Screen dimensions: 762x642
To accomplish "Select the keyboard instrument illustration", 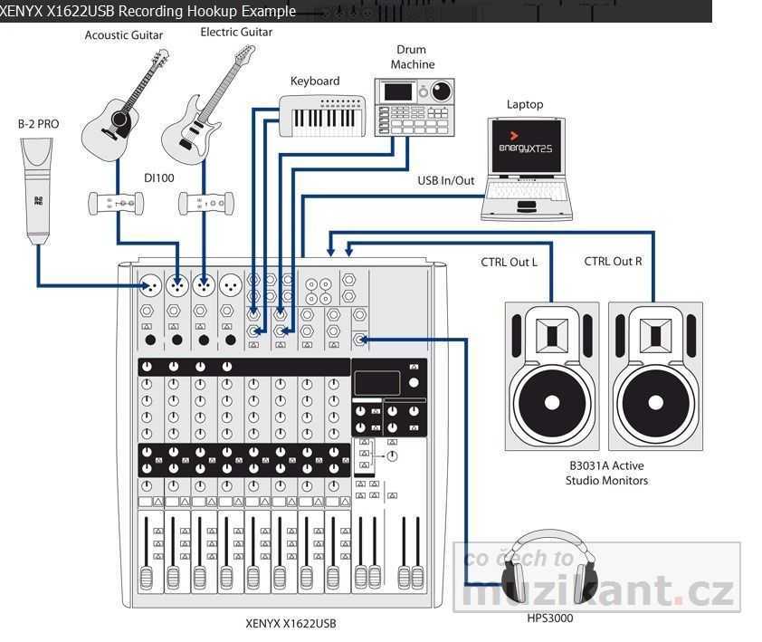I will (x=322, y=116).
